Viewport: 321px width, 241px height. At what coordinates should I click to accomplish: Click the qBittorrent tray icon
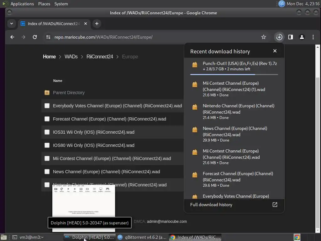point(282,4)
